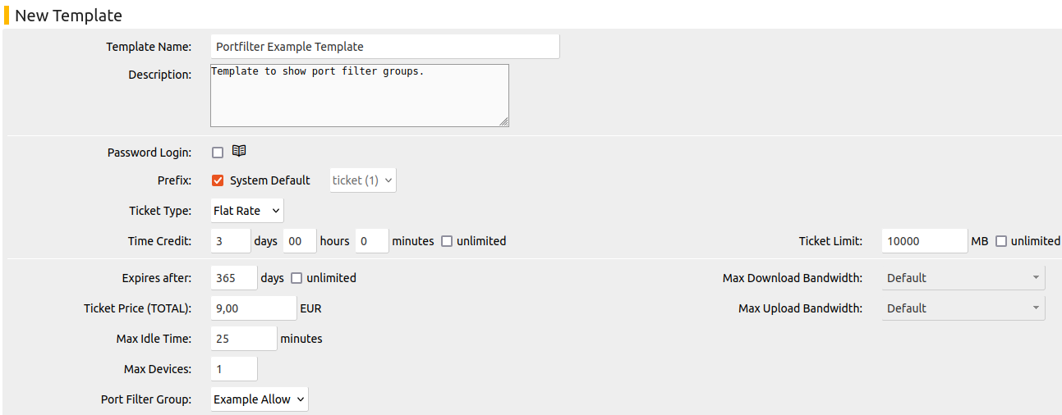Image resolution: width=1062 pixels, height=415 pixels.
Task: Click the Ticket Limit MB field
Action: pyautogui.click(x=925, y=241)
